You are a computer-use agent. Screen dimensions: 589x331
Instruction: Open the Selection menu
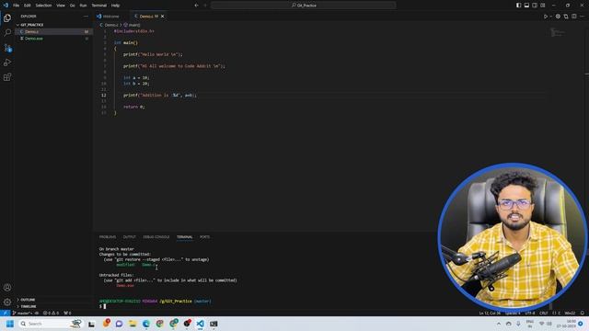click(x=43, y=6)
